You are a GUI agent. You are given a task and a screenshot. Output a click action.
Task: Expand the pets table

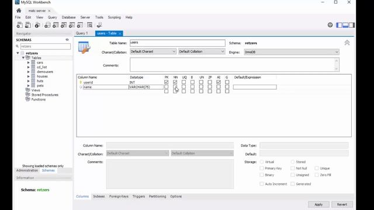(x=29, y=86)
